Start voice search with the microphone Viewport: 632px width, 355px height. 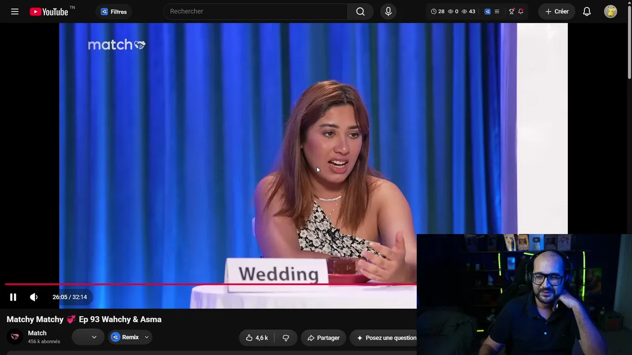tap(388, 11)
